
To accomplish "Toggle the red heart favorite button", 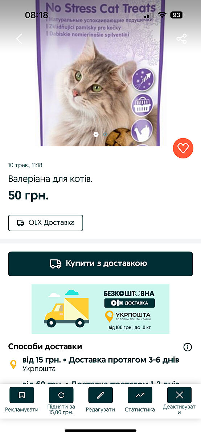I will click(183, 148).
